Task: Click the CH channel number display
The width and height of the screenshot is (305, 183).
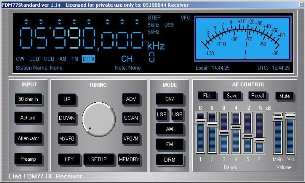Action: click(152, 57)
